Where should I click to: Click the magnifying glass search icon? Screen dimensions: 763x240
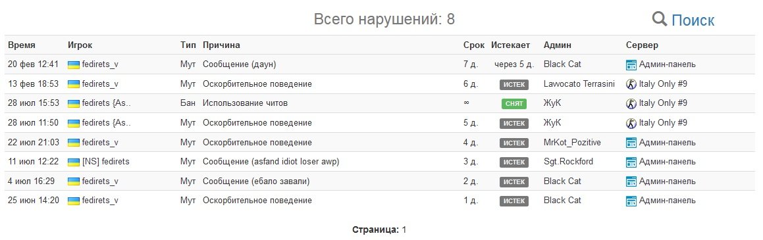click(660, 20)
